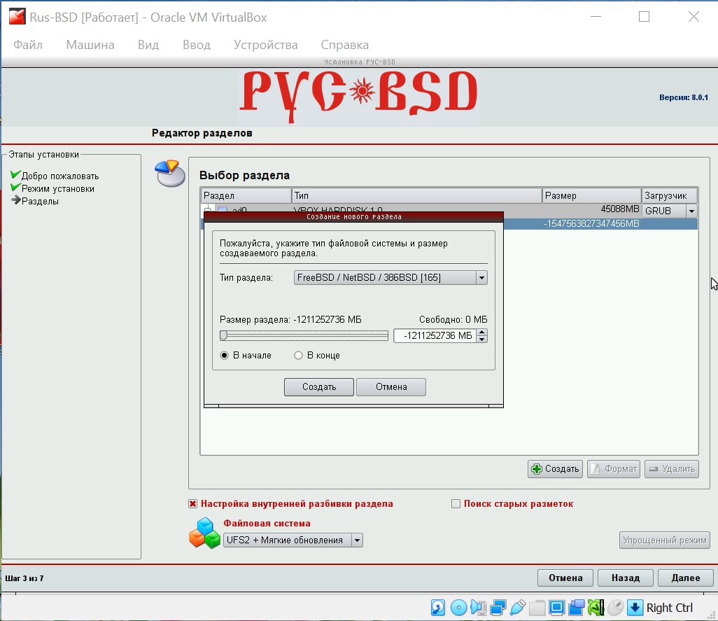This screenshot has height=621, width=718.
Task: Click the network adapters status icon
Action: [x=498, y=608]
